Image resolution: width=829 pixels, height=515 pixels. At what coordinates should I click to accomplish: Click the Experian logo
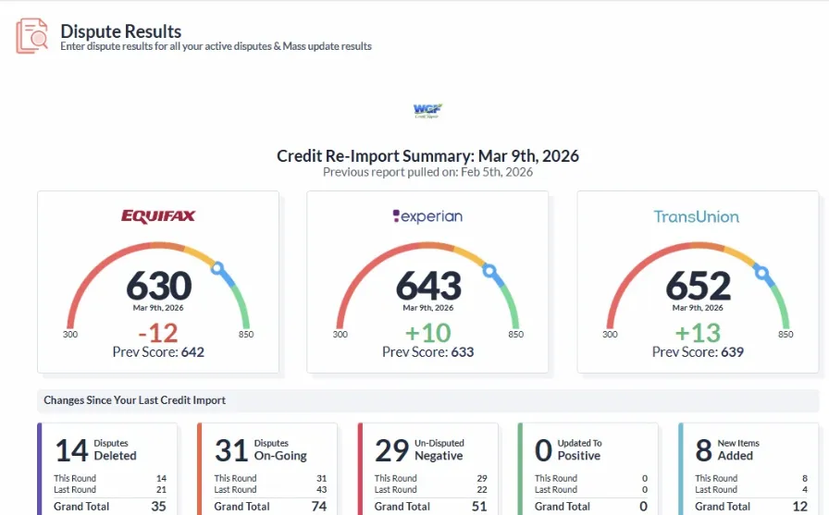pos(427,216)
